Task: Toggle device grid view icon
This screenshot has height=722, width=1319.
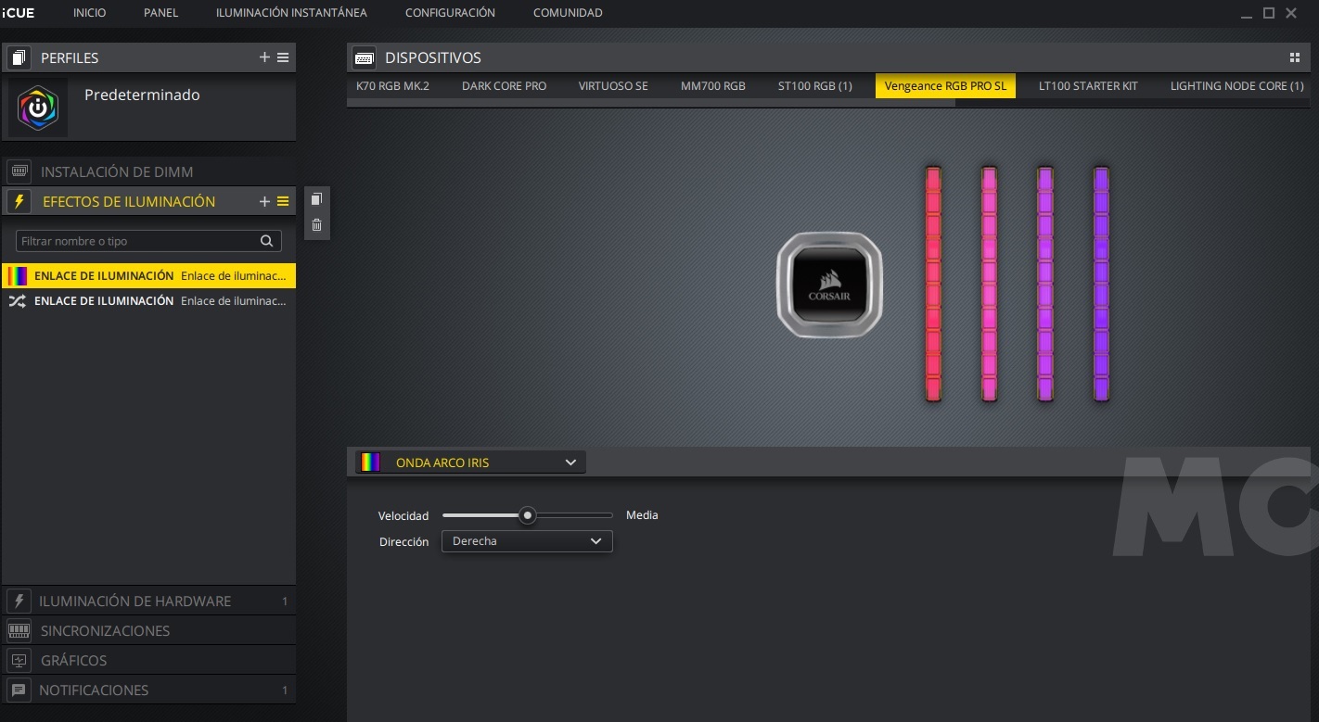Action: (x=1295, y=57)
